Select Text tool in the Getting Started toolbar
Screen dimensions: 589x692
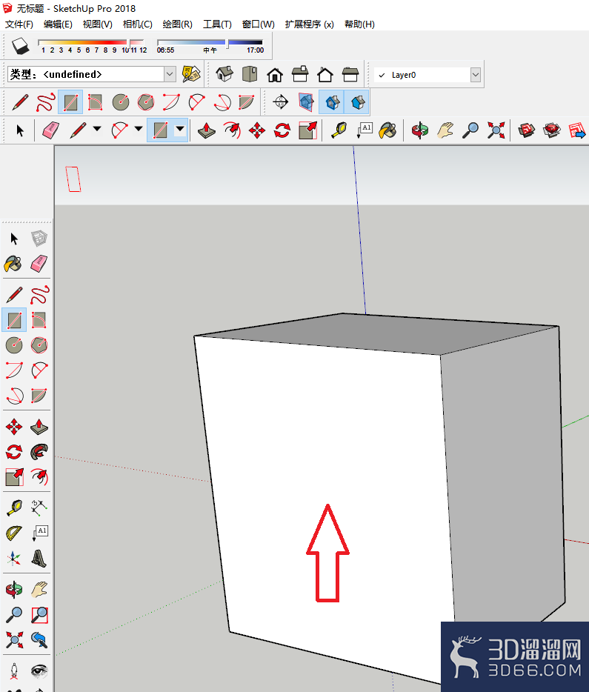tap(365, 130)
